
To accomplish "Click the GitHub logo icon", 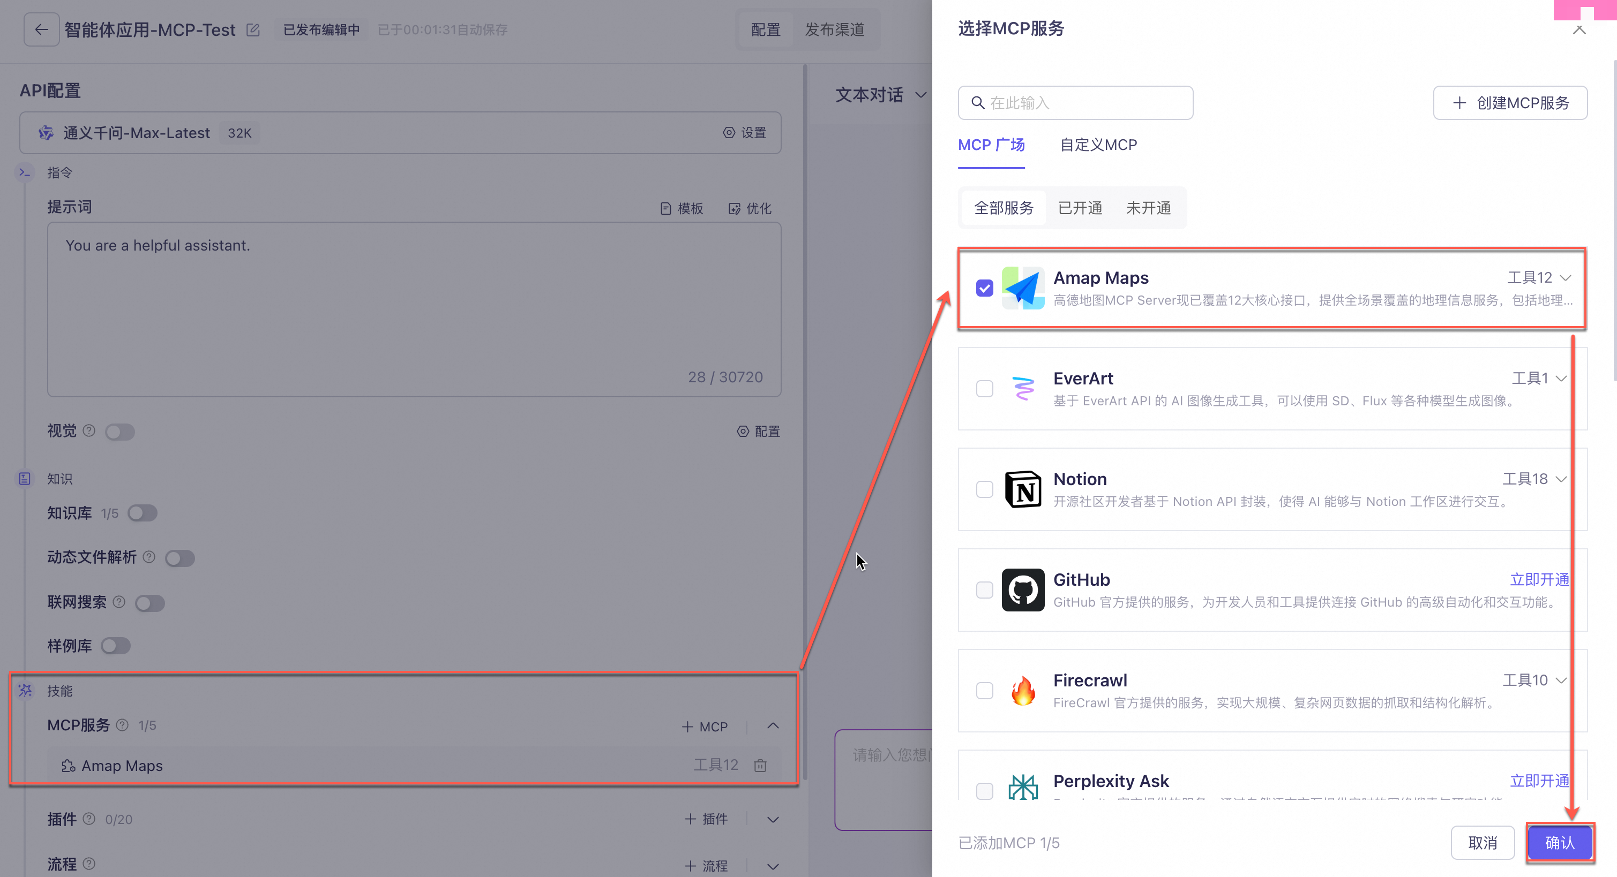I will 1023,589.
